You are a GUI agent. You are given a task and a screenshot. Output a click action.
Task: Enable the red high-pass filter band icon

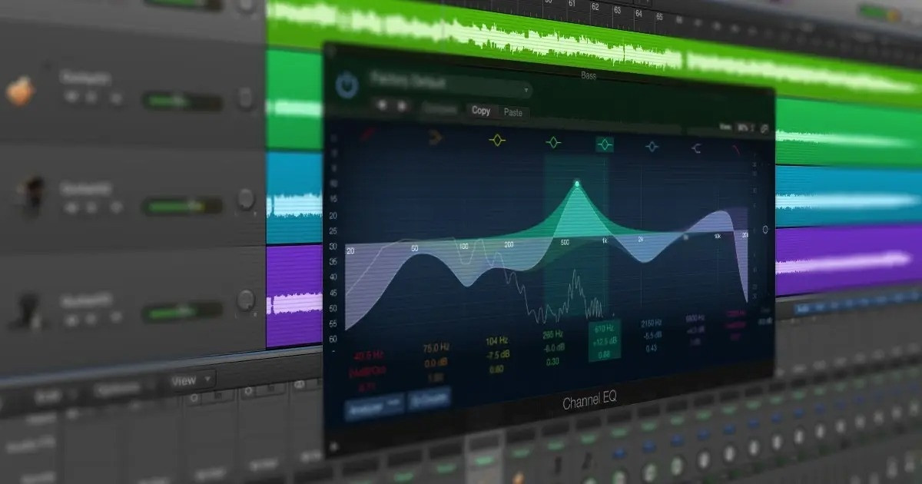pyautogui.click(x=369, y=134)
